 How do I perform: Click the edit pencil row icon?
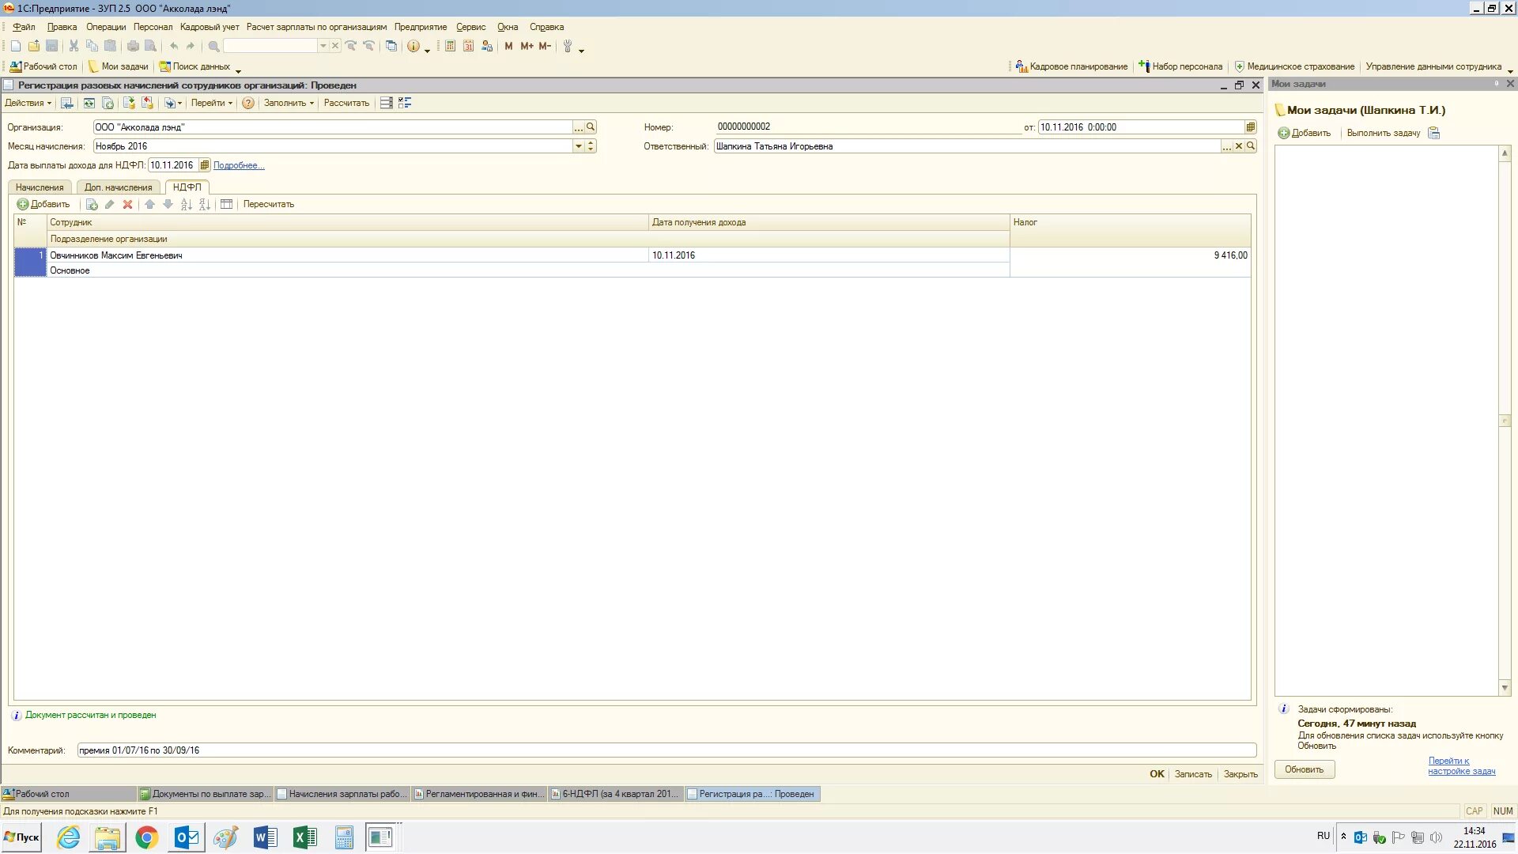109,204
